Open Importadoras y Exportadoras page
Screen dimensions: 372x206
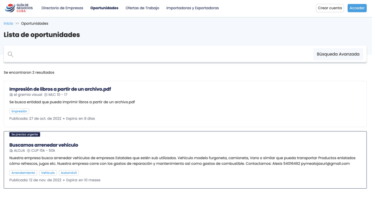(x=192, y=8)
